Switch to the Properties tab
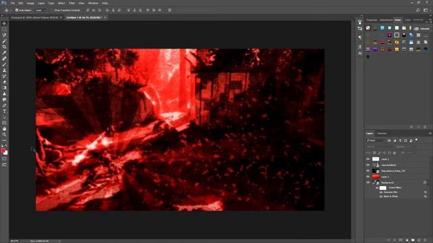The width and height of the screenshot is (433, 243). (371, 20)
